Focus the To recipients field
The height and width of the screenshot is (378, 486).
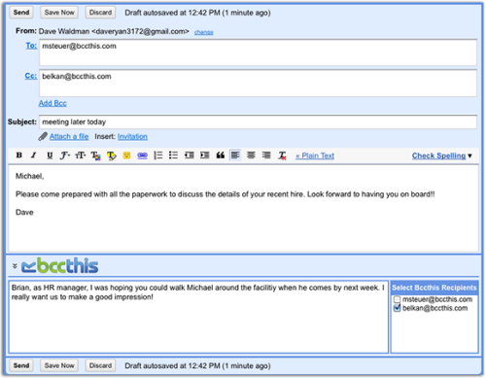(258, 52)
